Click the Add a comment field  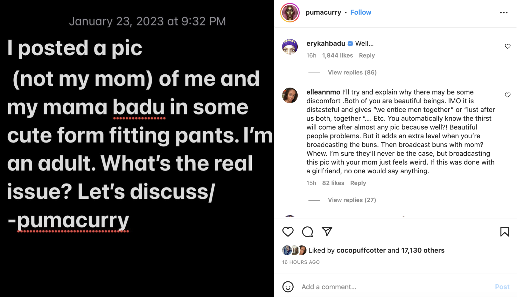[328, 287]
